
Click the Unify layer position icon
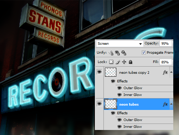111,53
